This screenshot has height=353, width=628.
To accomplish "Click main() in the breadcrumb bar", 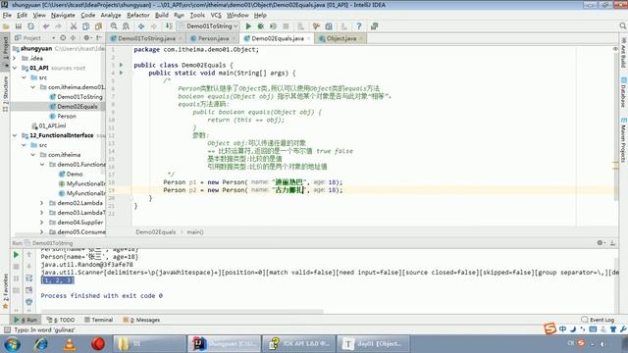I will click(x=195, y=232).
